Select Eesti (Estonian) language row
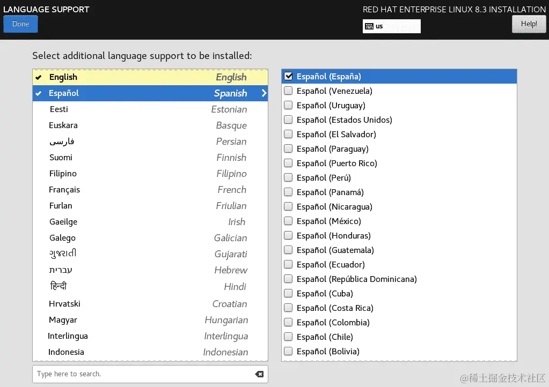 [x=150, y=109]
